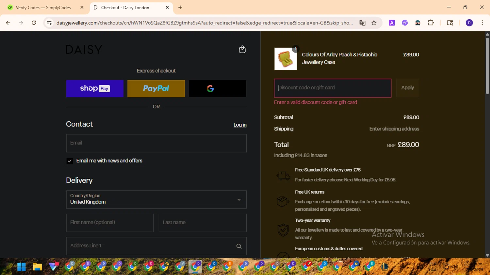Image resolution: width=490 pixels, height=275 pixels.
Task: Close the Checkout Daisy London tab
Action: pyautogui.click(x=167, y=8)
